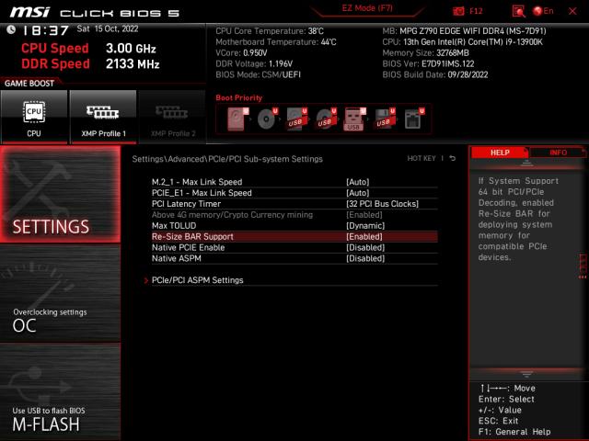Select the optical disc boot priority icon
Viewport: 589px width, 441px height.
pos(267,119)
